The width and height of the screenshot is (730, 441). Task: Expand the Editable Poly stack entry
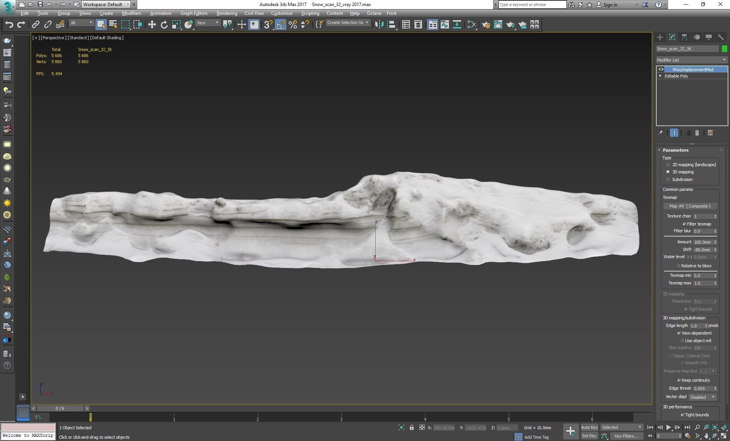tap(660, 76)
